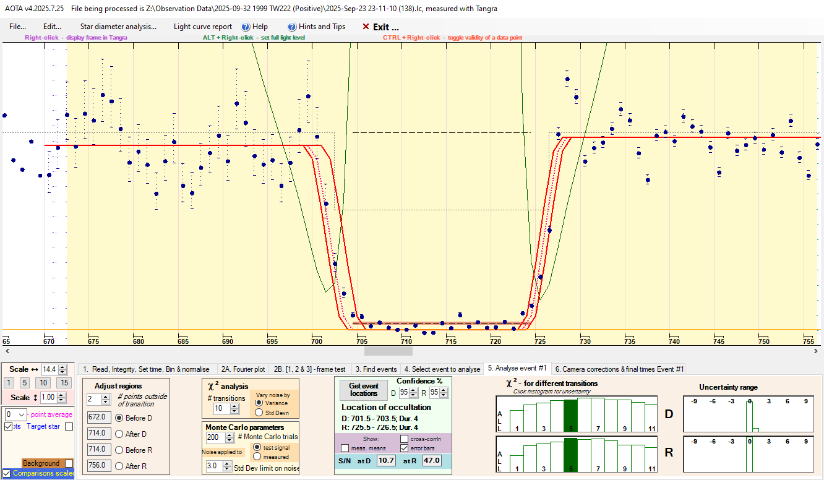Click the Before D value field
Screen dimensions: 824x480
98,418
